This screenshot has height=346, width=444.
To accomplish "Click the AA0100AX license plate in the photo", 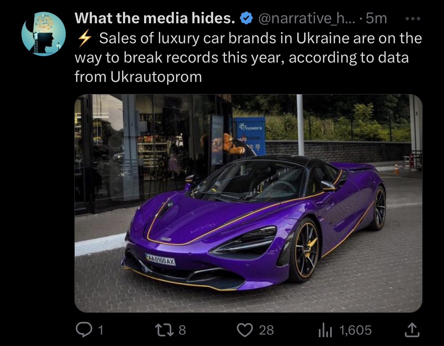I will [x=161, y=259].
